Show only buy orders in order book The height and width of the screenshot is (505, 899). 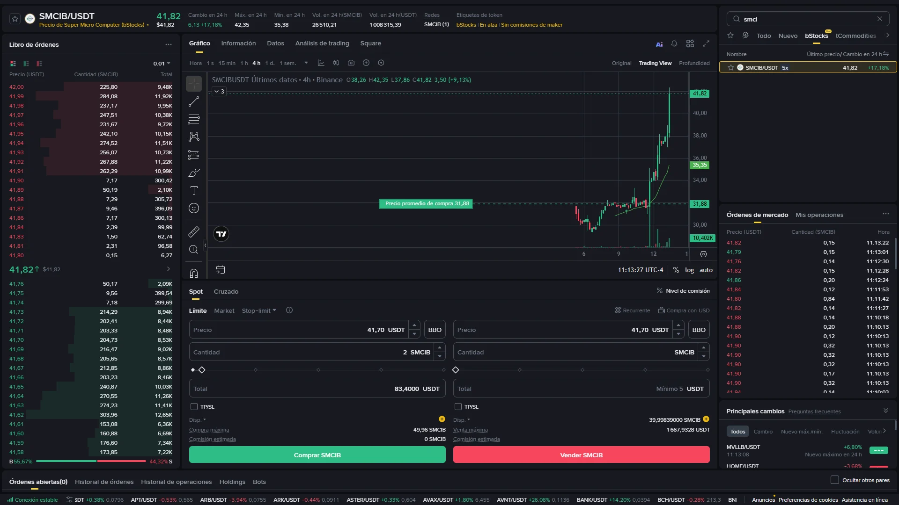[26, 64]
